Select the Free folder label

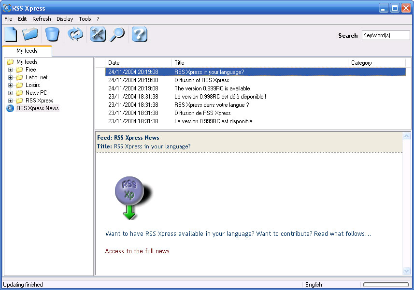[30, 70]
